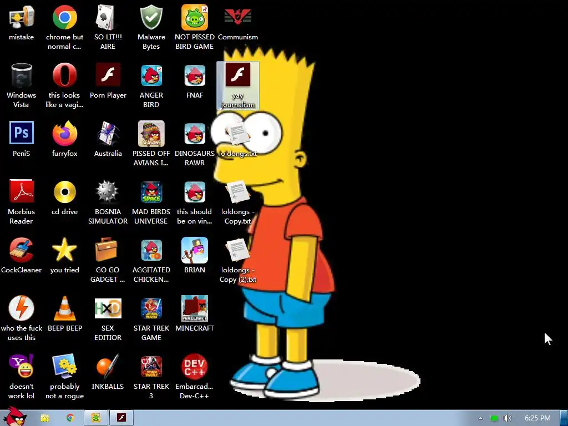Click the 'BEEP BEEP' traffic cone icon

click(64, 308)
